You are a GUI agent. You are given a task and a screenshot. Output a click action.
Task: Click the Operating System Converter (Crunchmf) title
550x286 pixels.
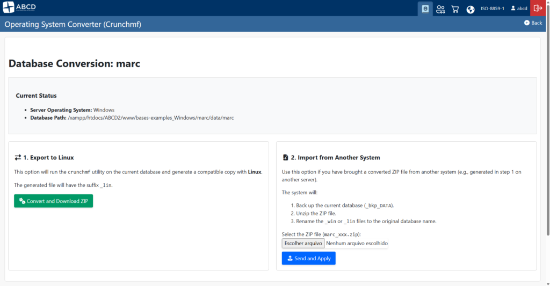tap(73, 24)
